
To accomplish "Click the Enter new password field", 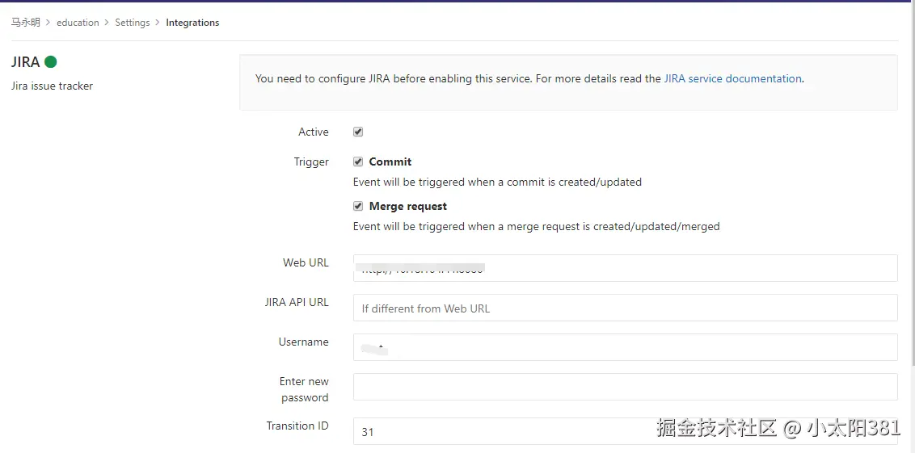I will pyautogui.click(x=625, y=387).
